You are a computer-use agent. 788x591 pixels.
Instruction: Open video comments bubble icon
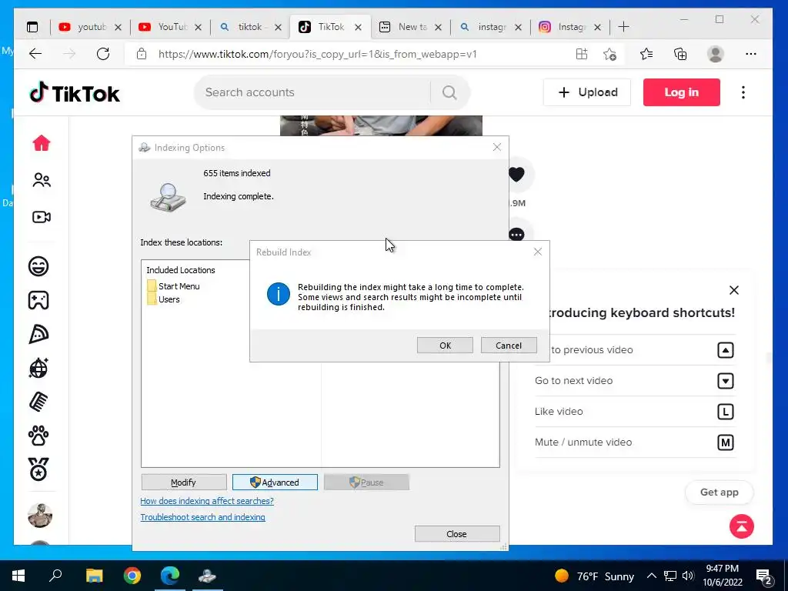point(516,234)
